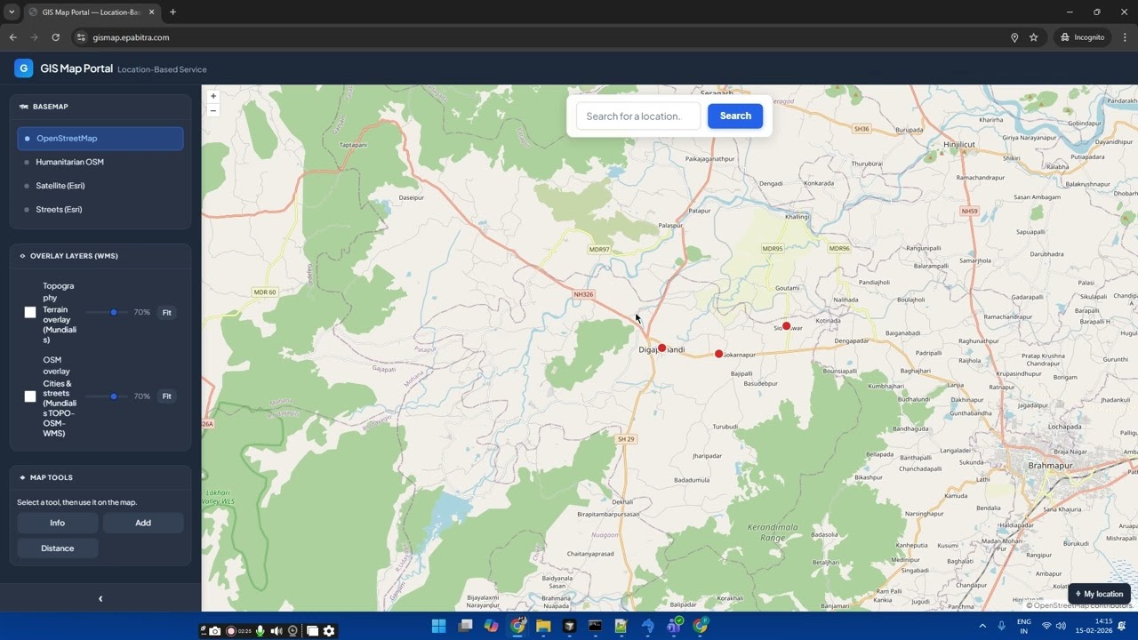The image size is (1138, 640).
Task: Fit map to the Topography Terrain overlay
Action: tap(166, 313)
